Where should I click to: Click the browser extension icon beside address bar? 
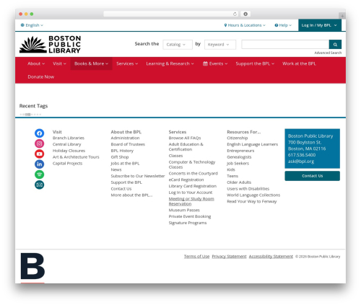coord(245,14)
